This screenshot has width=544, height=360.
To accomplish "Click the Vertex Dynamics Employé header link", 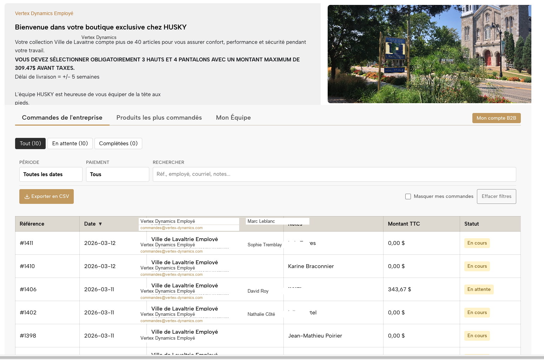I will [x=44, y=13].
